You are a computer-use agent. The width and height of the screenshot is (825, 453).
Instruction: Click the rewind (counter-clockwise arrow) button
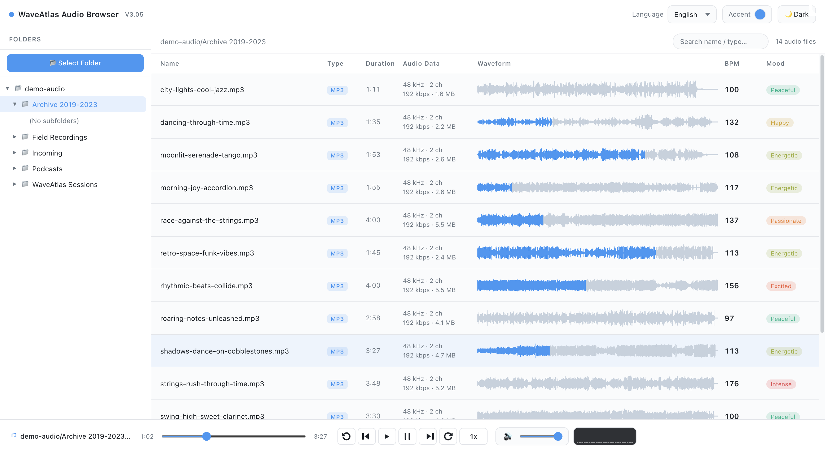[346, 436]
